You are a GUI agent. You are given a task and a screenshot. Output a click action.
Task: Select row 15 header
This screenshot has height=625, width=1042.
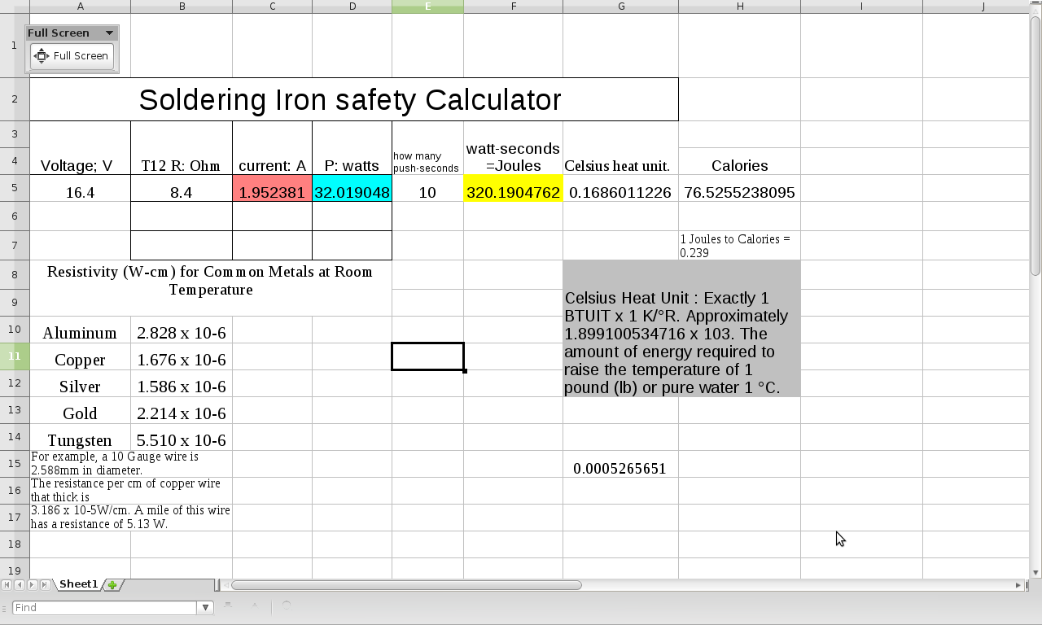(x=15, y=464)
